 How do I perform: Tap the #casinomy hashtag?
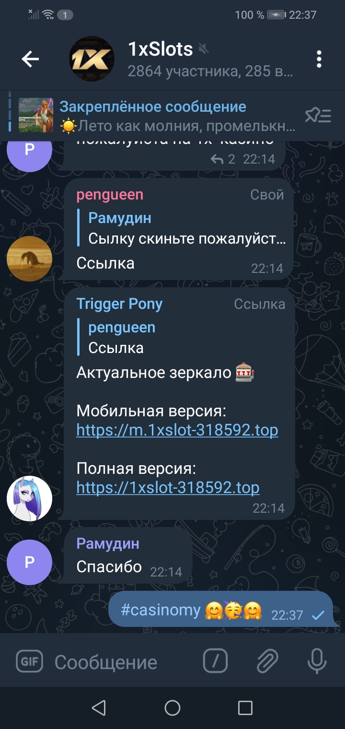click(x=161, y=610)
